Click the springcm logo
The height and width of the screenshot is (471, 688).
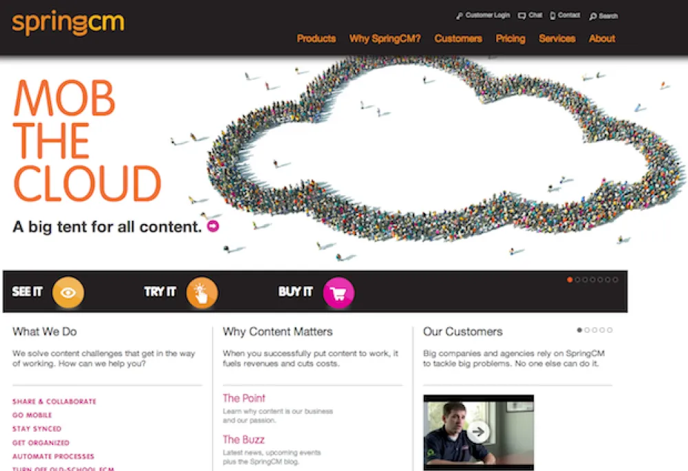pyautogui.click(x=68, y=23)
